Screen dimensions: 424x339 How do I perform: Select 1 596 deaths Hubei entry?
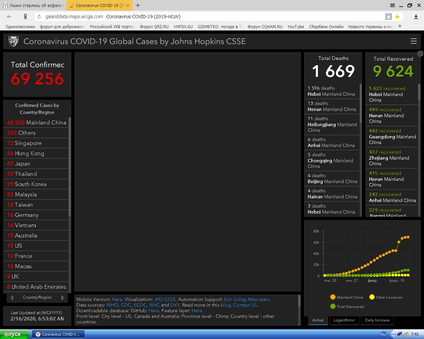tap(332, 91)
